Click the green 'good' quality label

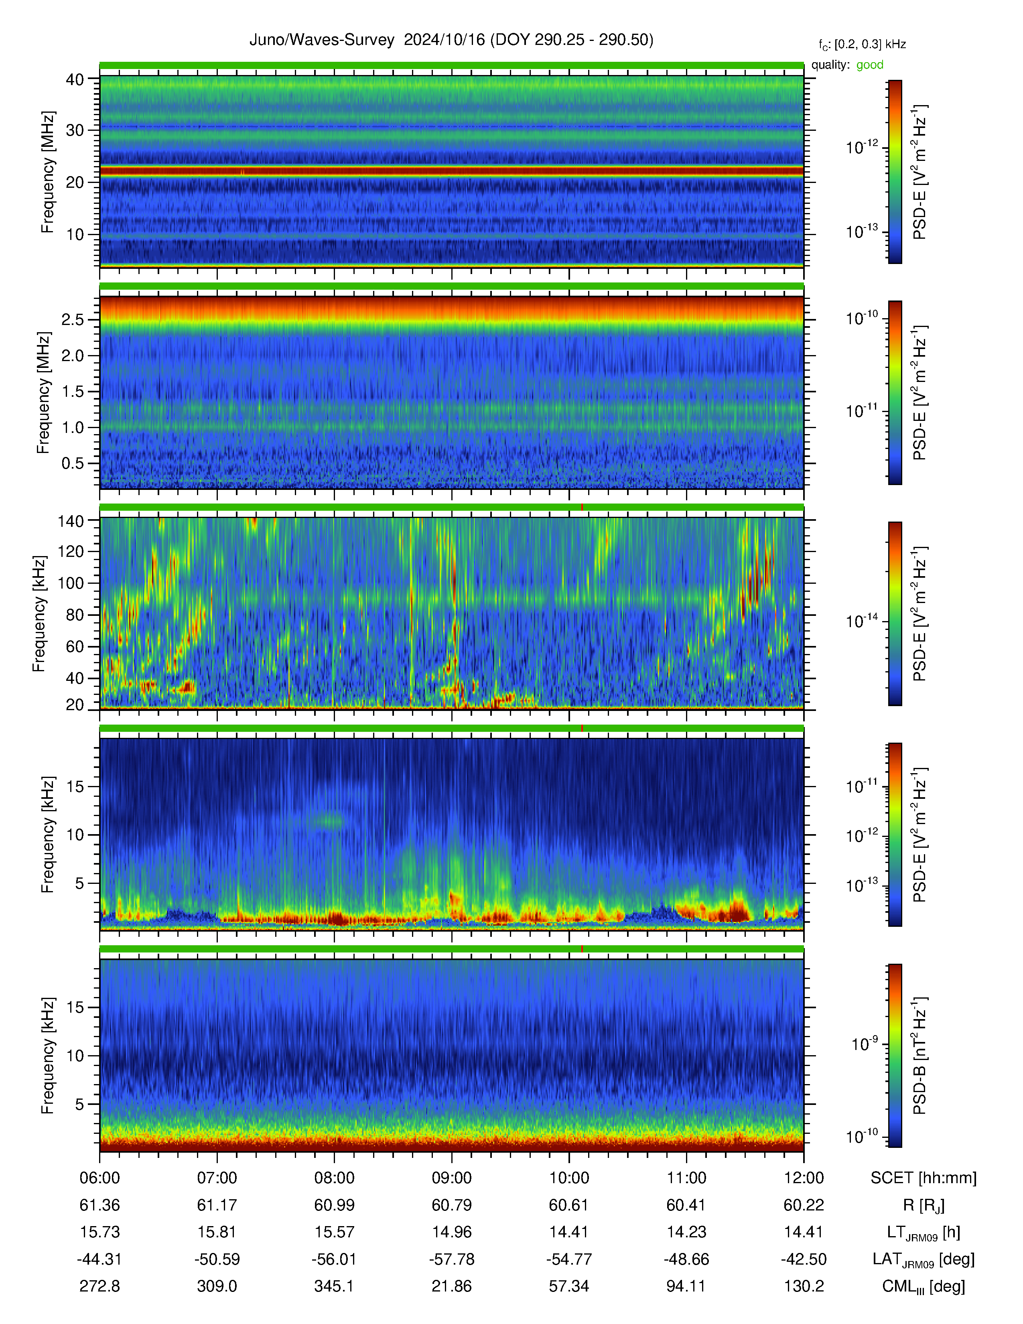[870, 65]
